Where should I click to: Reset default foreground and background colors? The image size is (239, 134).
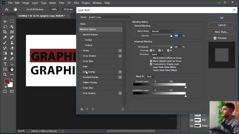click(5, 86)
